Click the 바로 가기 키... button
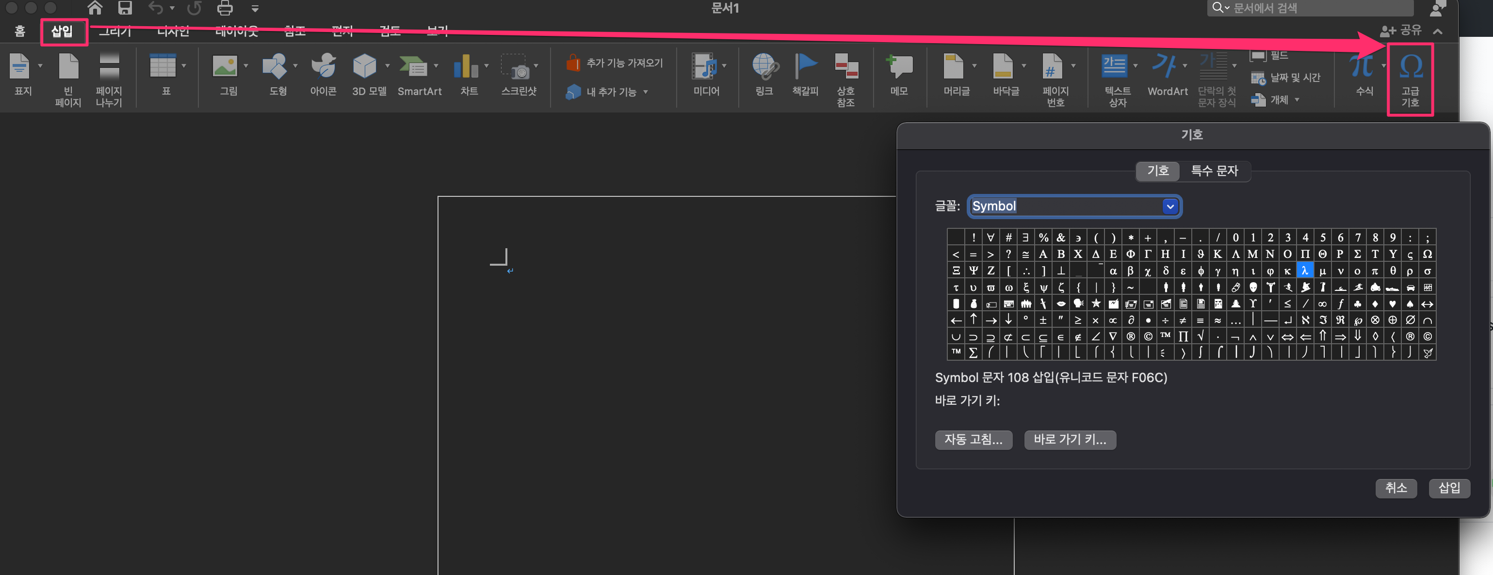This screenshot has width=1493, height=575. [x=1070, y=440]
